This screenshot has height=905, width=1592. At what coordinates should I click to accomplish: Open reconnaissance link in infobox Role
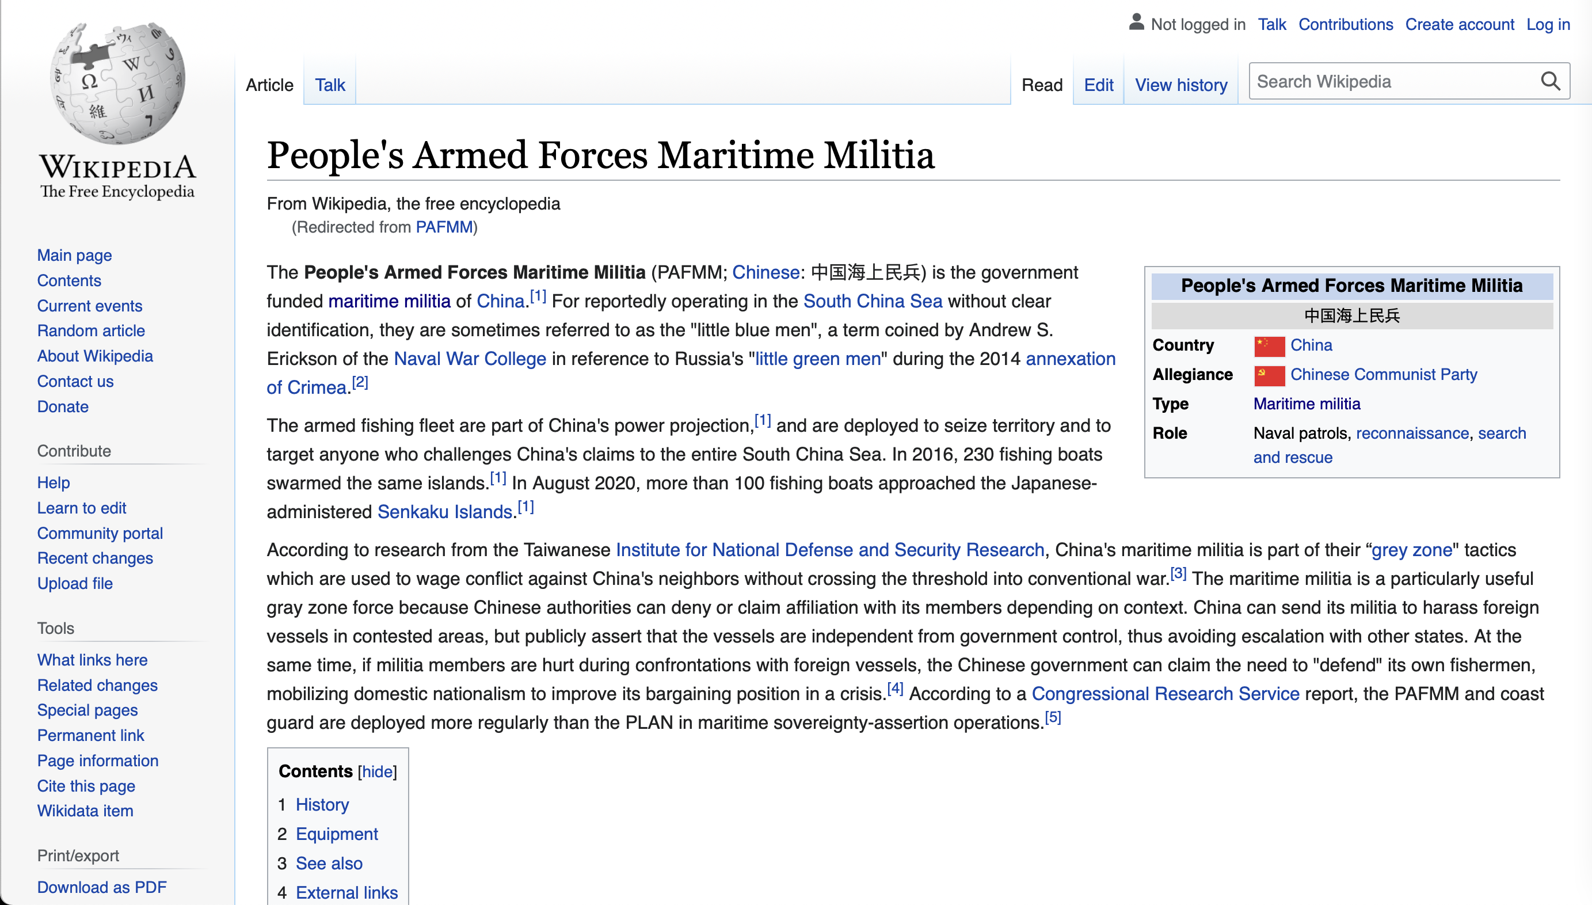pos(1412,434)
